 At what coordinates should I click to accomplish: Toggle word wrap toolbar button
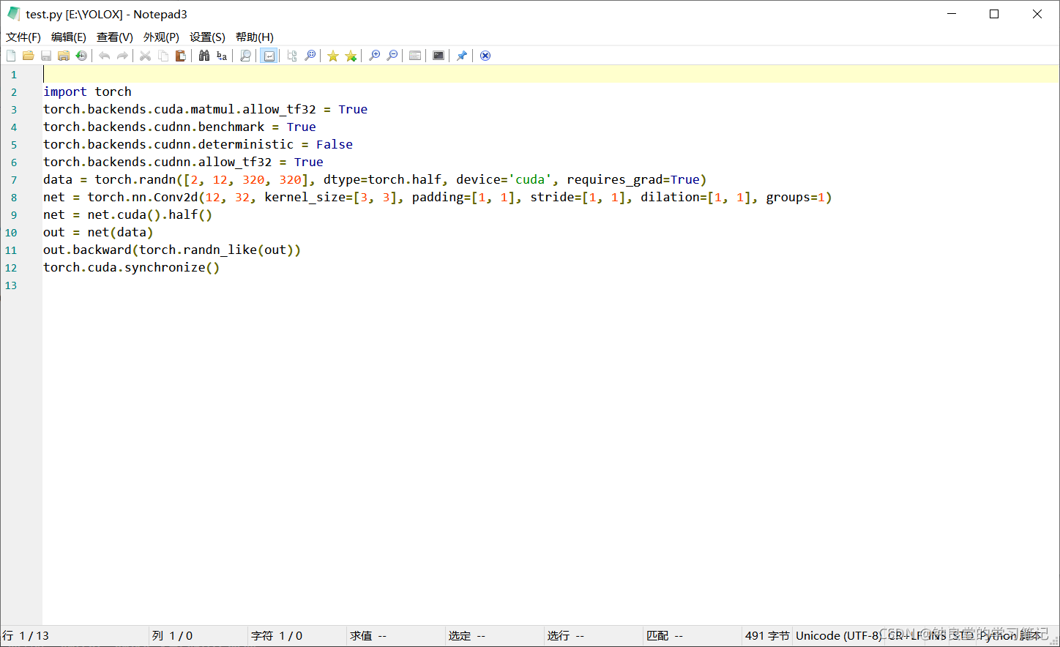(x=269, y=56)
